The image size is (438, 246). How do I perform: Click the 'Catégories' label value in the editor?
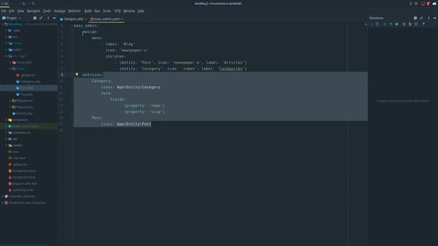coord(231,68)
